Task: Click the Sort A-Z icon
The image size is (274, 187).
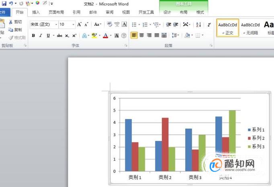Action: point(198,25)
